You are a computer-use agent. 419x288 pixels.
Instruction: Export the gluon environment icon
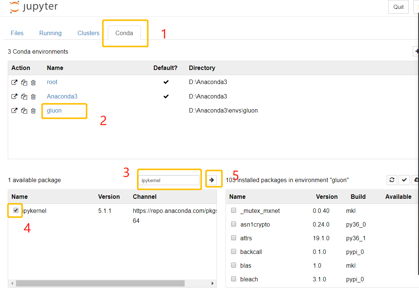pos(14,111)
